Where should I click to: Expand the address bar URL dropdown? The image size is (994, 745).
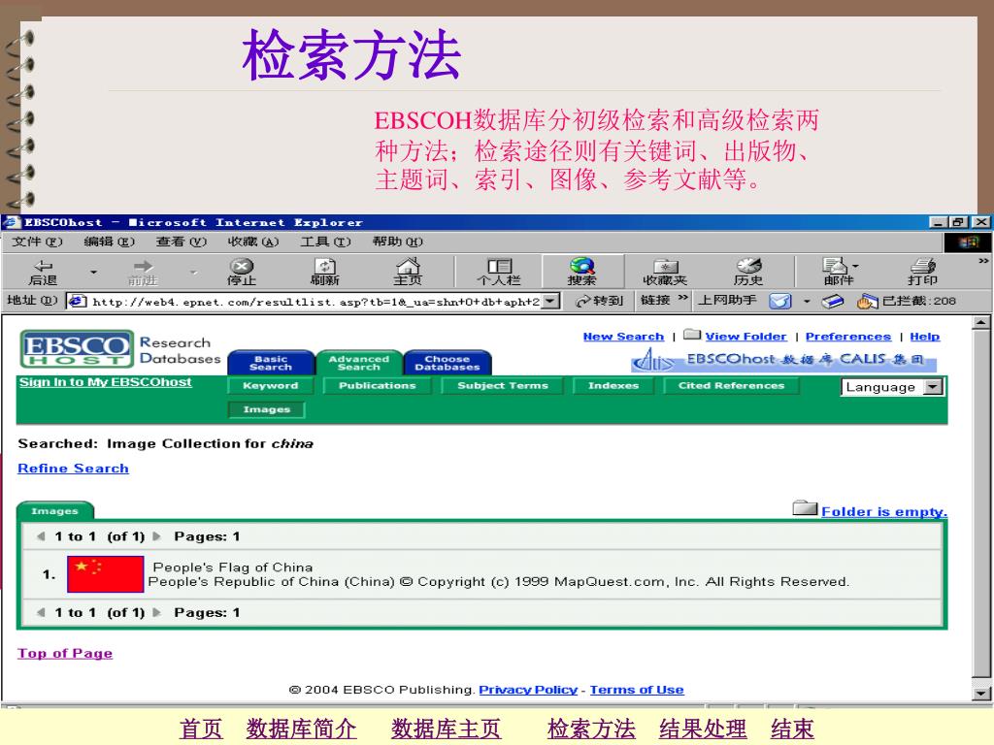551,301
